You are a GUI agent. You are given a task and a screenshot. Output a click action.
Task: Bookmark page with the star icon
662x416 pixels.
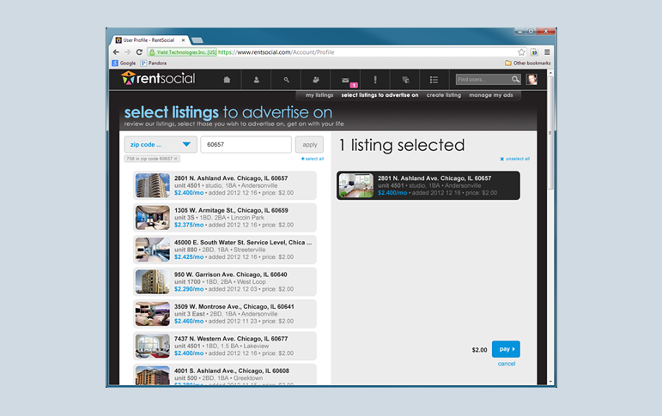click(x=521, y=51)
